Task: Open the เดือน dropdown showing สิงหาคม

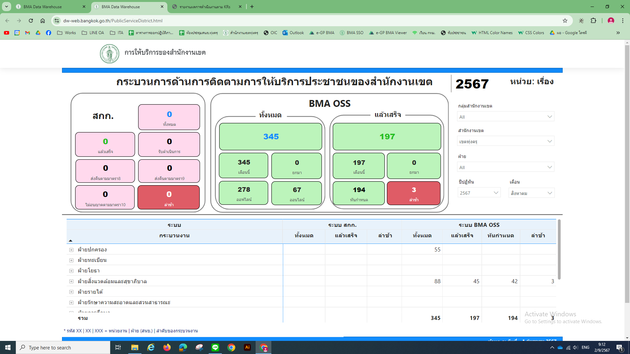Action: tap(531, 193)
